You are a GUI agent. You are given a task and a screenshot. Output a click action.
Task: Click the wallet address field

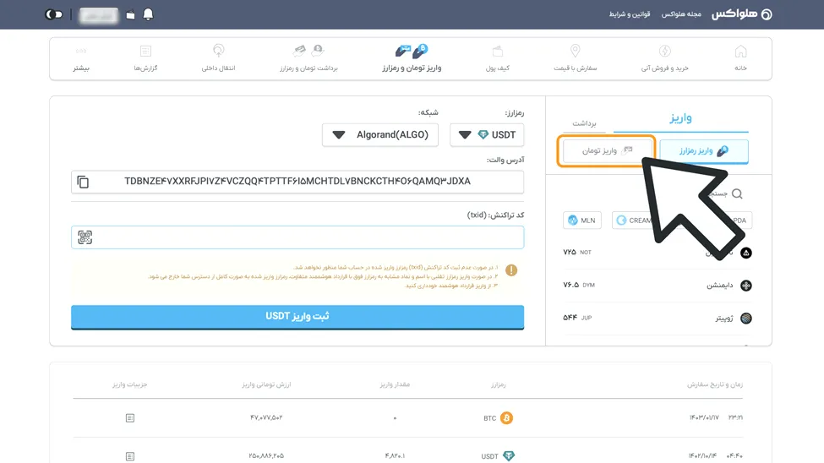[x=297, y=182]
